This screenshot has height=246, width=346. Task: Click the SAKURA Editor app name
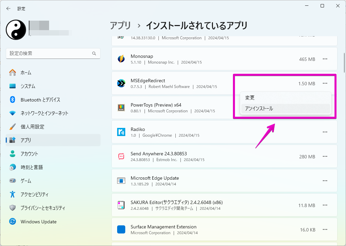point(176,202)
